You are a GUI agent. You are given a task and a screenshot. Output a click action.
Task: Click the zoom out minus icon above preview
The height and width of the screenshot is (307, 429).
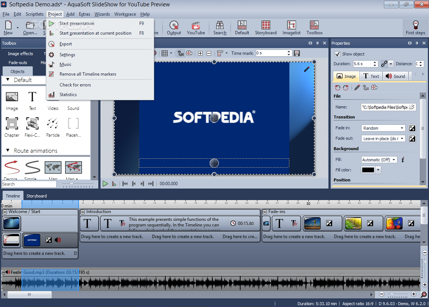click(x=209, y=53)
